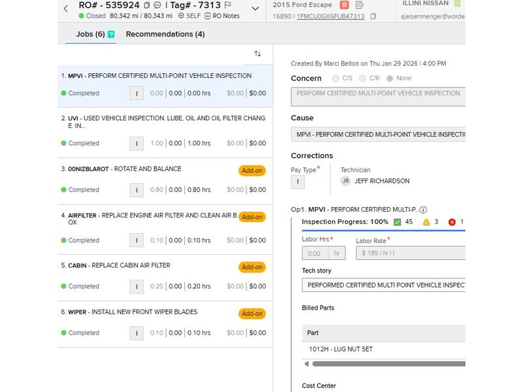The image size is (523, 392).
Task: Click the sort jobs arrows icon
Action: click(x=258, y=54)
